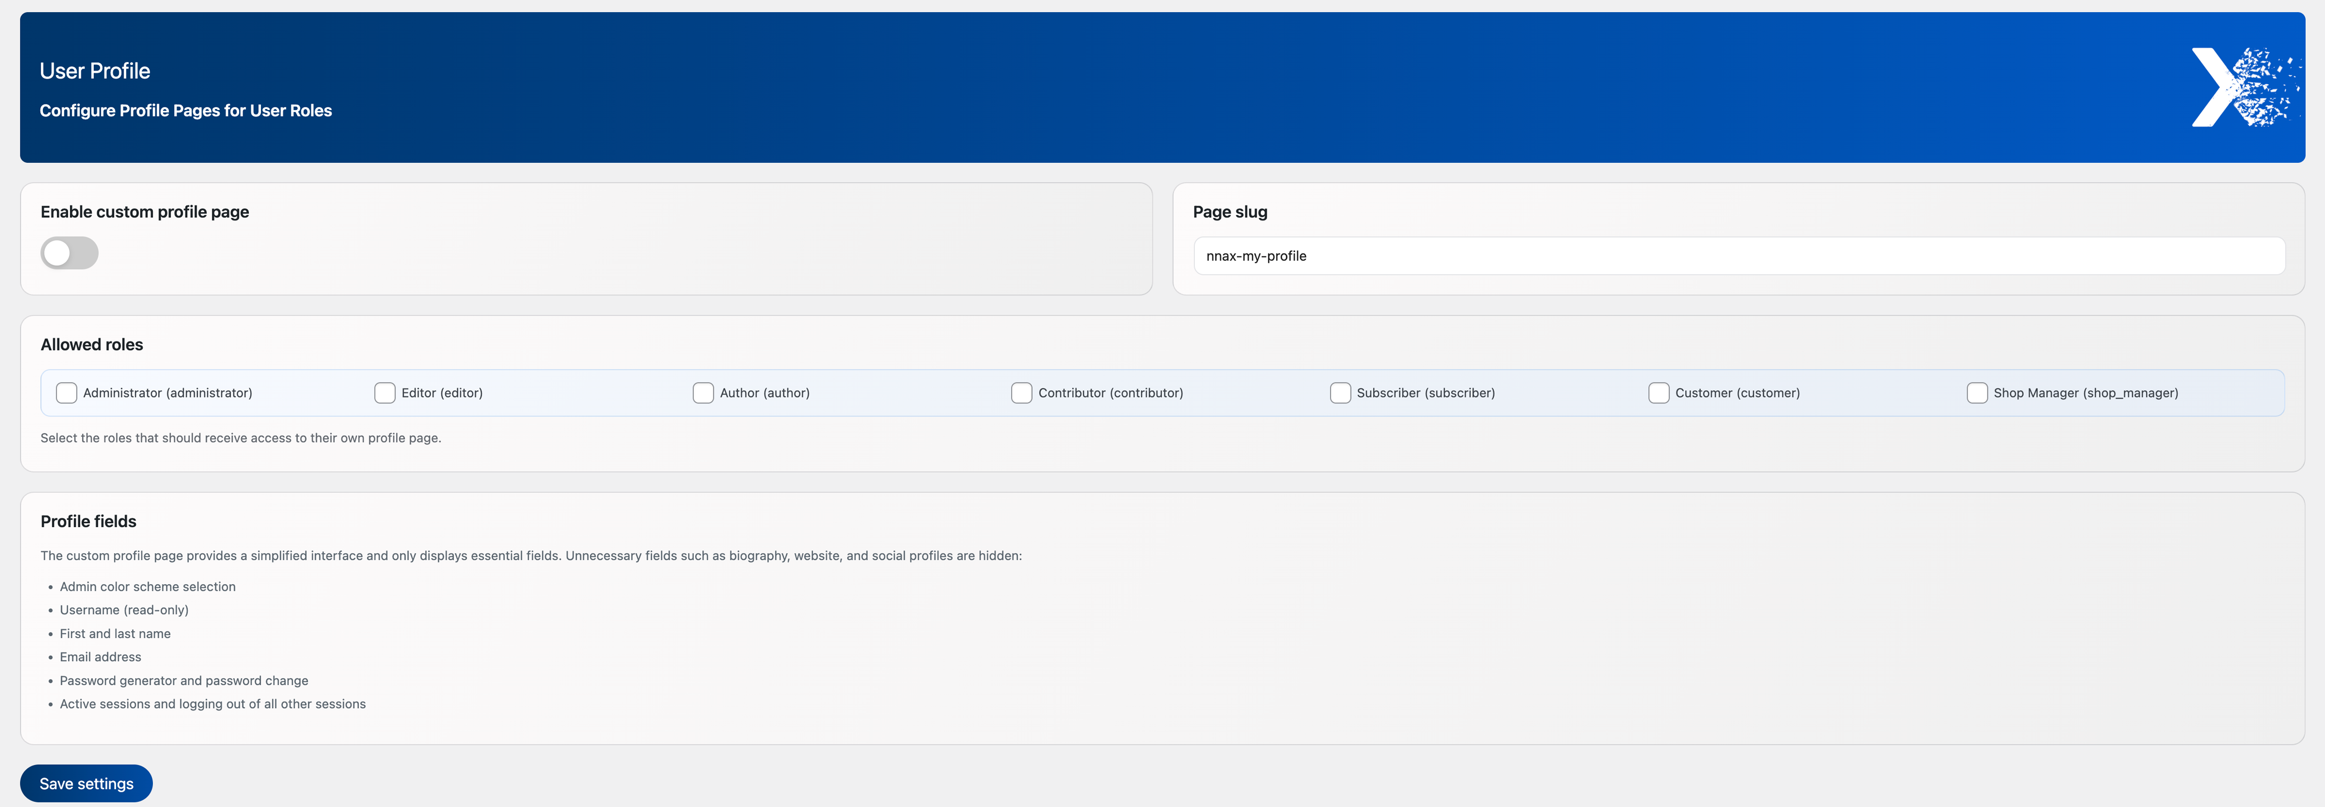Click the 'Admin color scheme selection' list item
This screenshot has width=2325, height=807.
pos(148,587)
